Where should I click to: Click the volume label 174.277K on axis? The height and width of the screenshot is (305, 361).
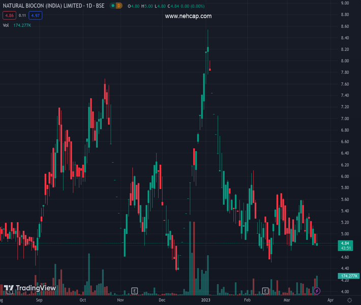click(349, 276)
